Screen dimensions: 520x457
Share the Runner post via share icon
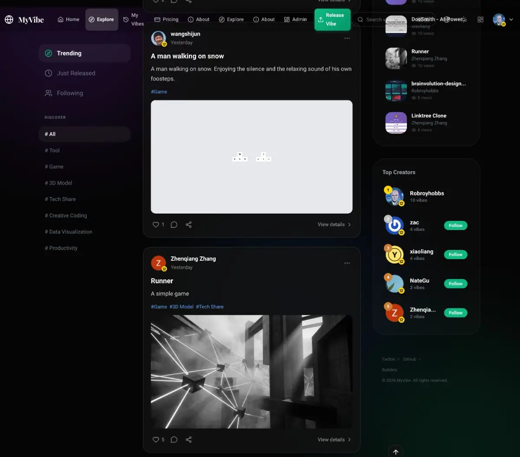tap(188, 439)
